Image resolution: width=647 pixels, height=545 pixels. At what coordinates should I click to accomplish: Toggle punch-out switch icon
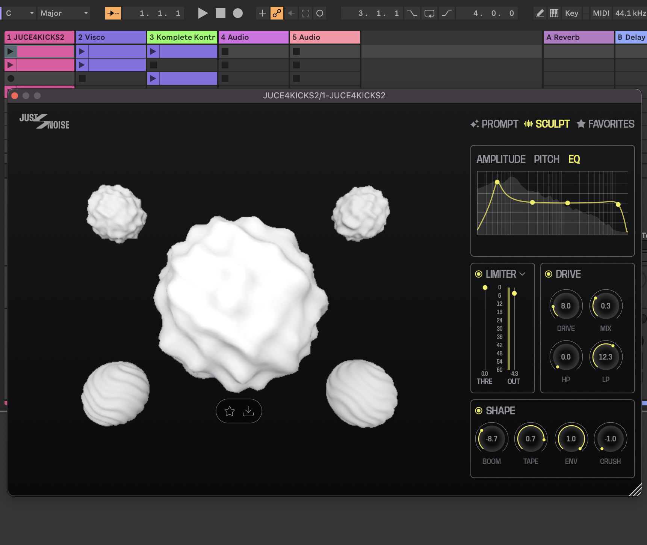click(x=447, y=14)
